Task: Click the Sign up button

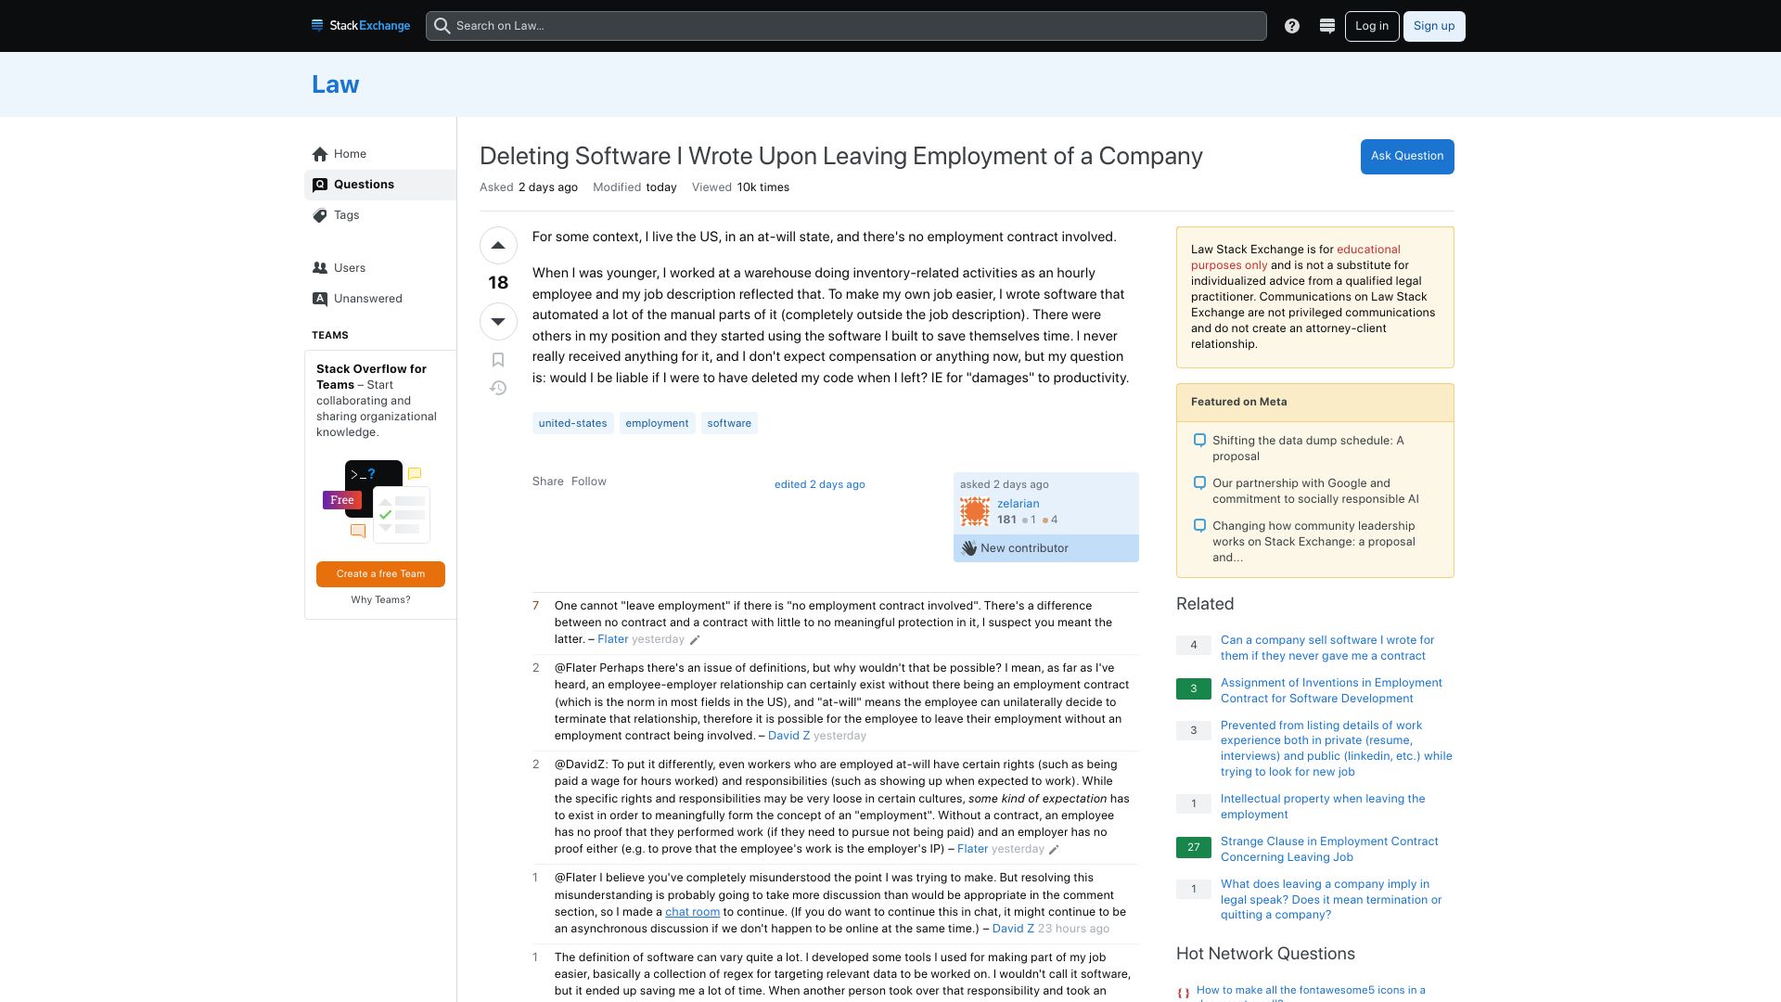Action: tap(1434, 26)
